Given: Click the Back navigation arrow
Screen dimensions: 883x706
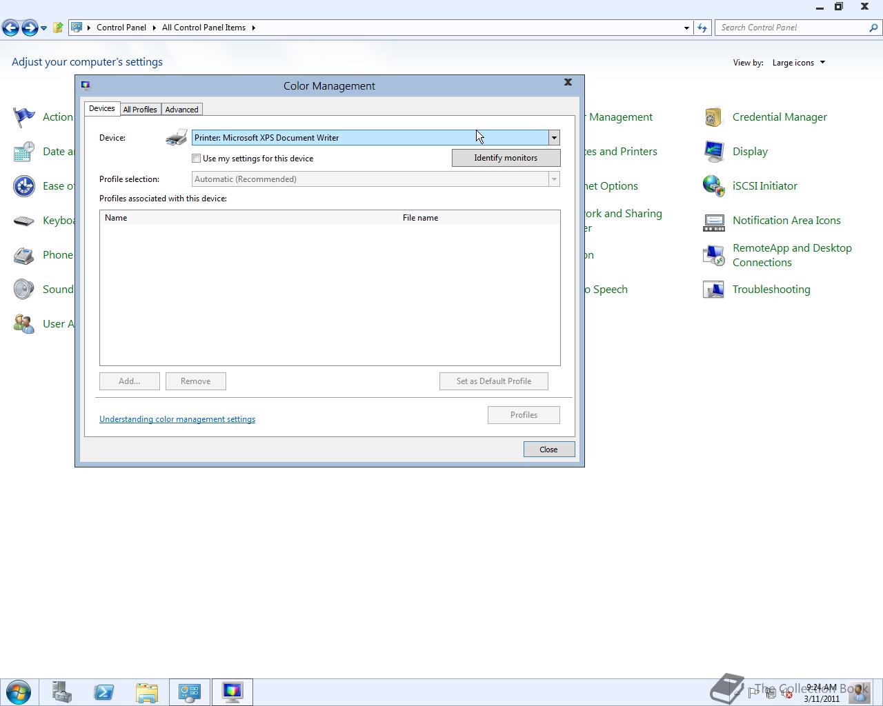Looking at the screenshot, I should point(10,28).
